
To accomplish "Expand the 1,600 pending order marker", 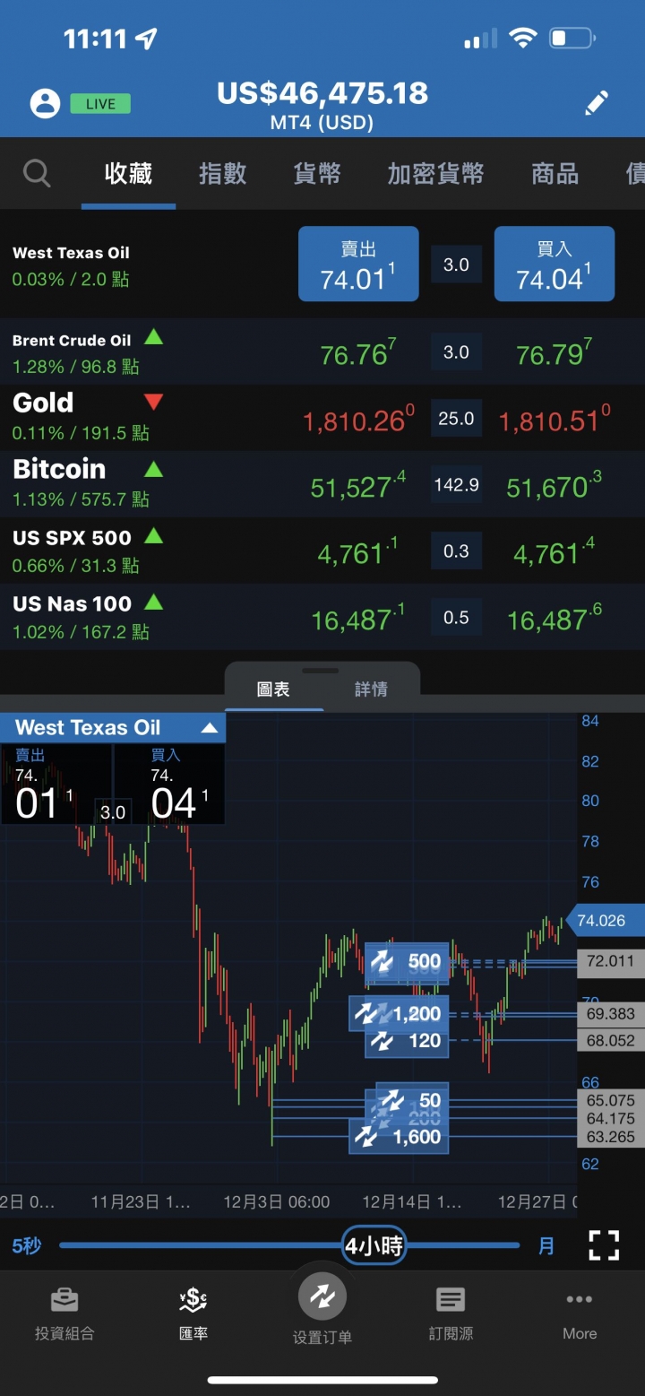I will coord(399,1137).
